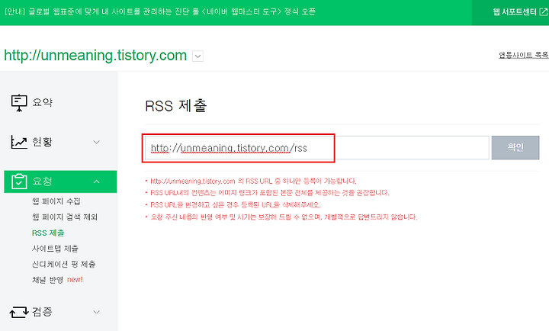Screen dimensions: 549x331
Task: Select the 현황 chart icon
Action: pos(19,142)
